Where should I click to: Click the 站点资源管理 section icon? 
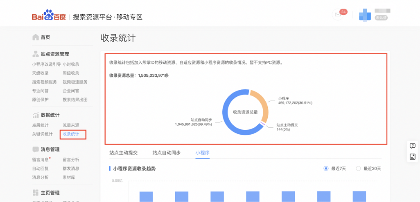tap(36, 54)
